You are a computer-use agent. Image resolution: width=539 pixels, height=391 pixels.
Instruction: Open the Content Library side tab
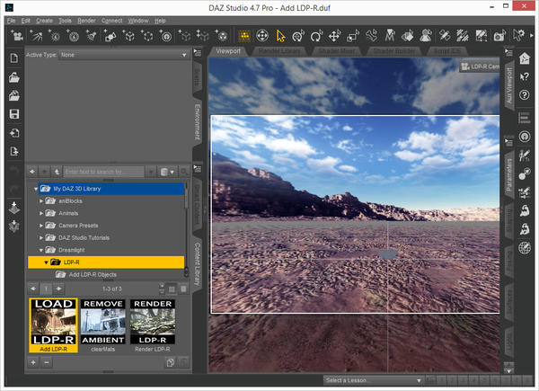click(198, 262)
